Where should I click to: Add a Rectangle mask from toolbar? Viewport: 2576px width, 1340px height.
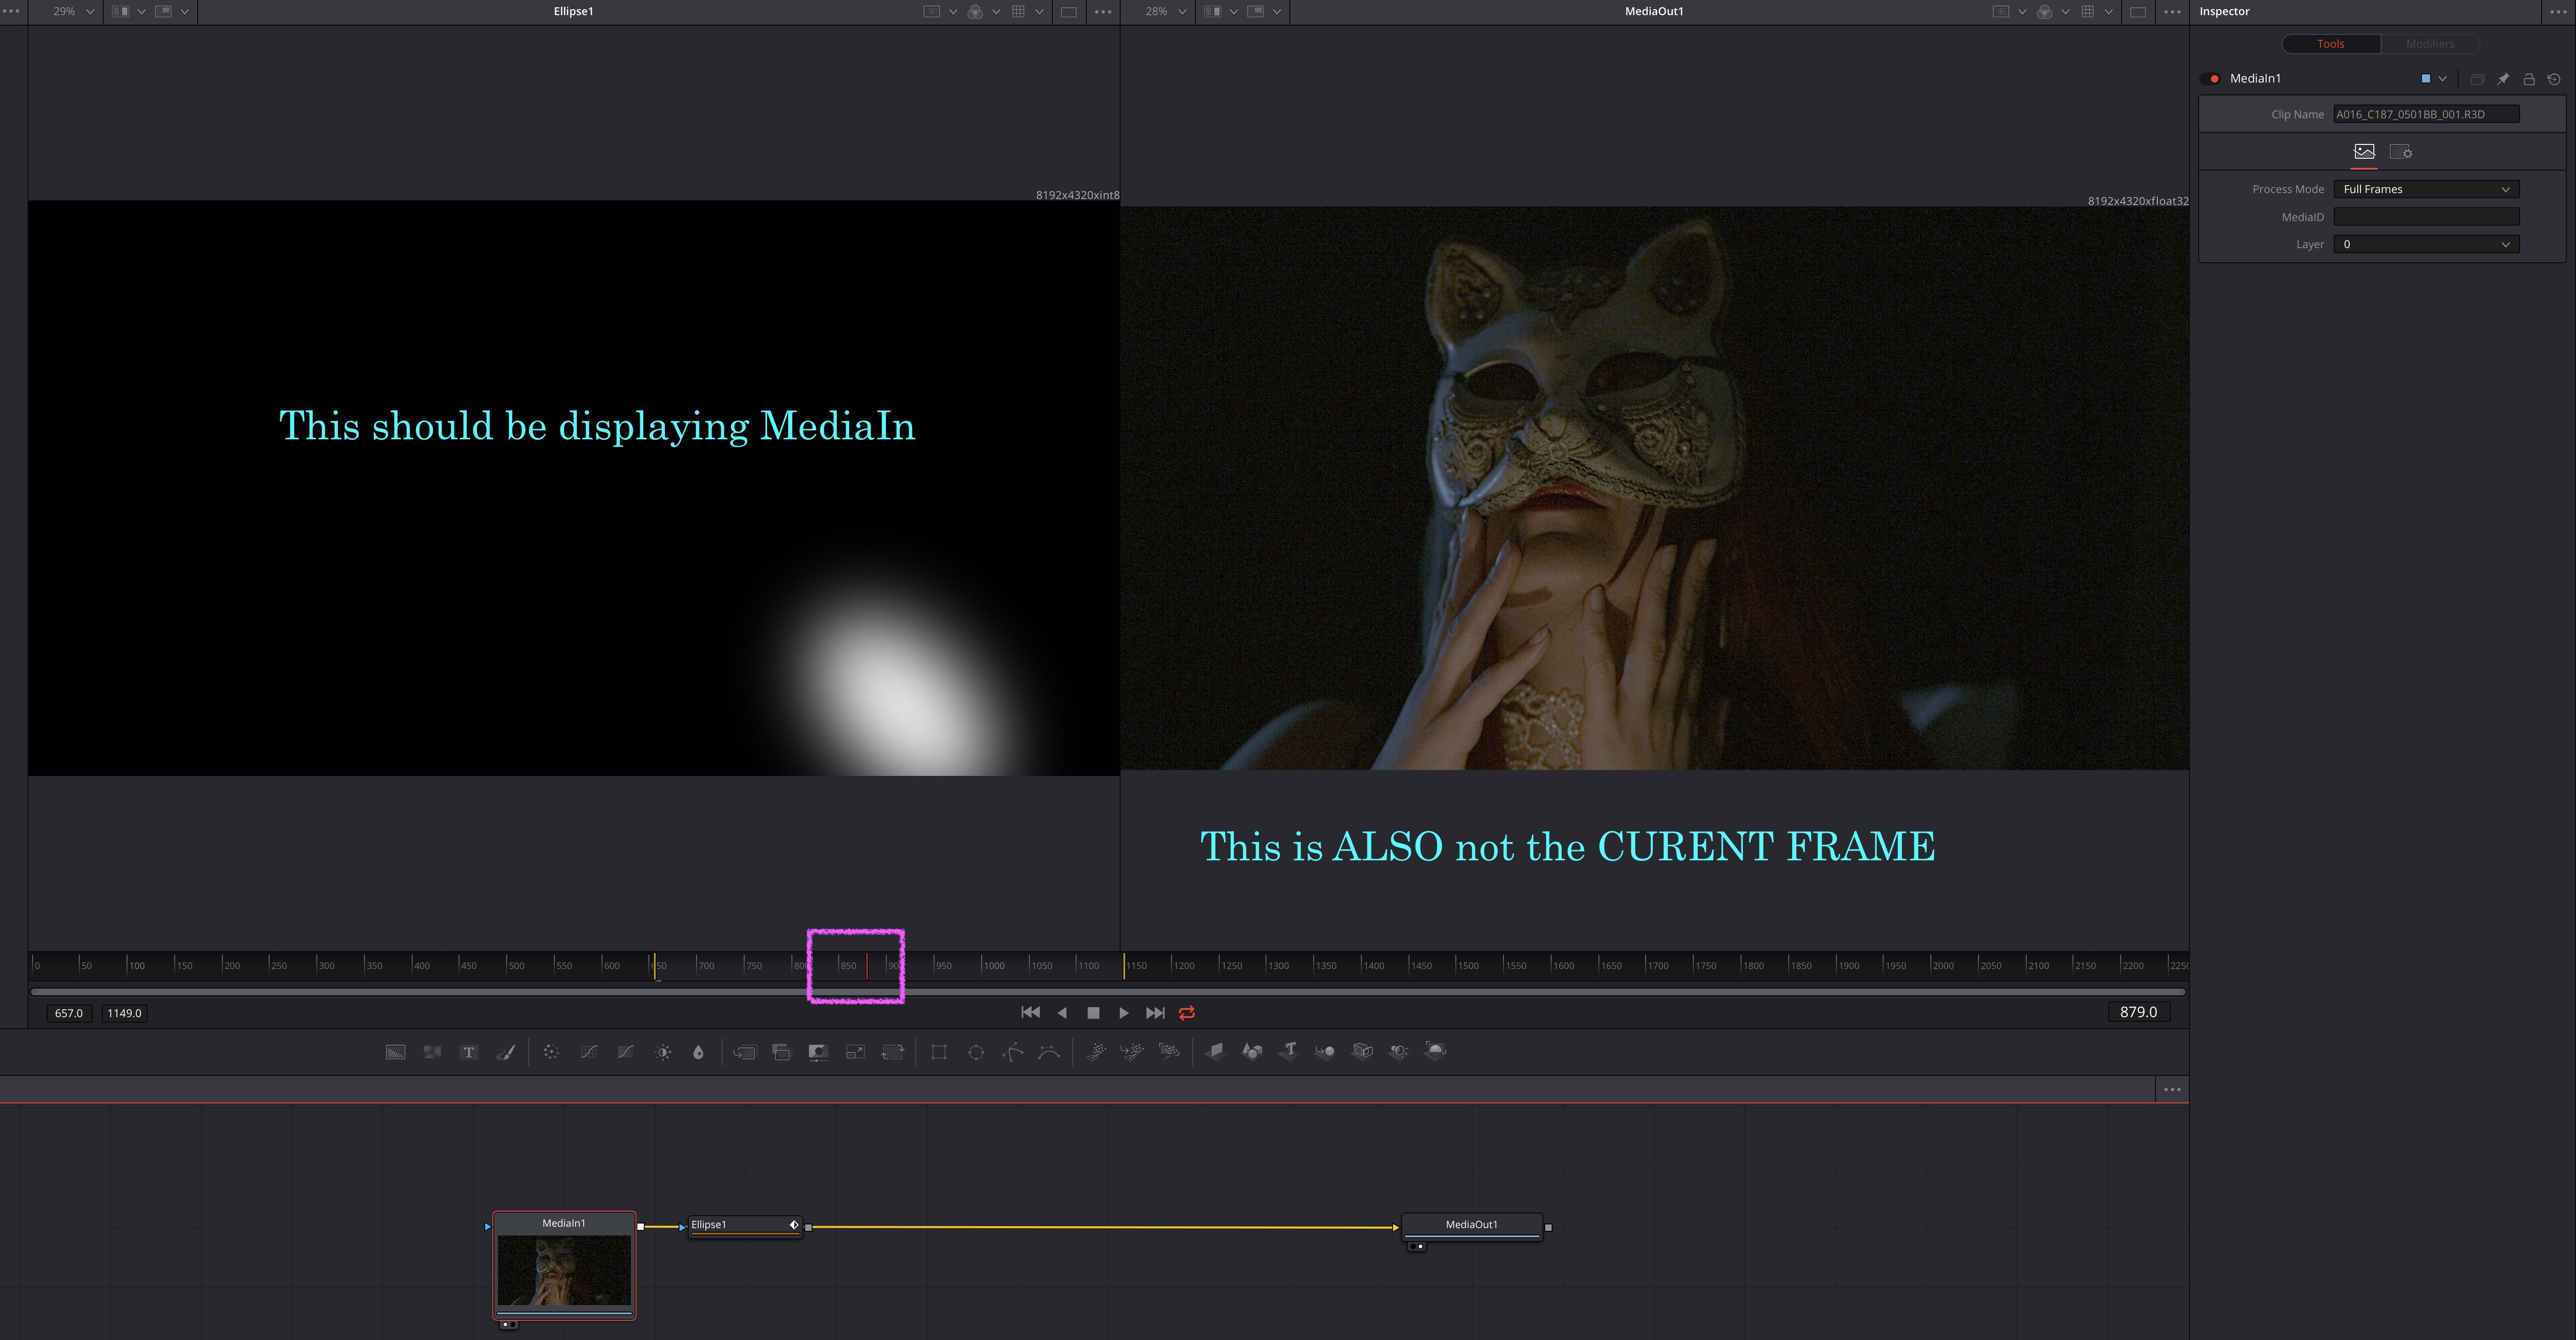(939, 1052)
